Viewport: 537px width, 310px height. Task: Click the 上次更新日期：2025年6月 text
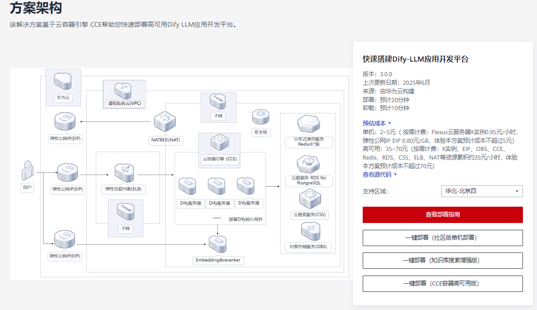coord(396,83)
